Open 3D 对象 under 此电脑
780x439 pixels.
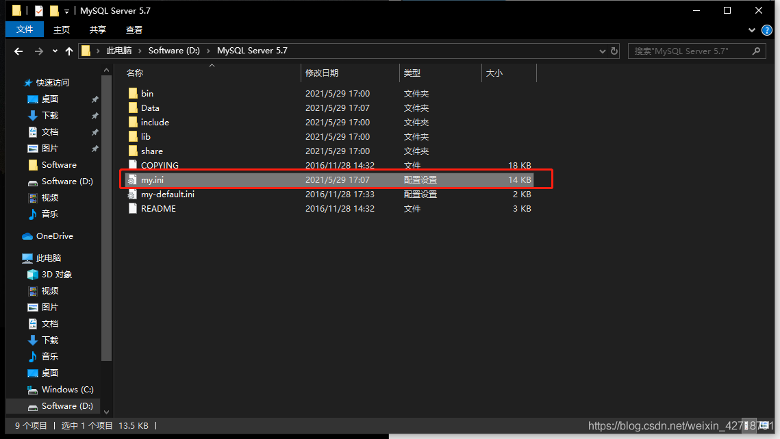[57, 274]
